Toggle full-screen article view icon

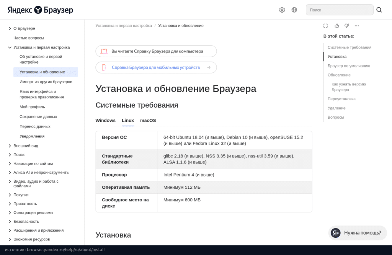click(325, 26)
